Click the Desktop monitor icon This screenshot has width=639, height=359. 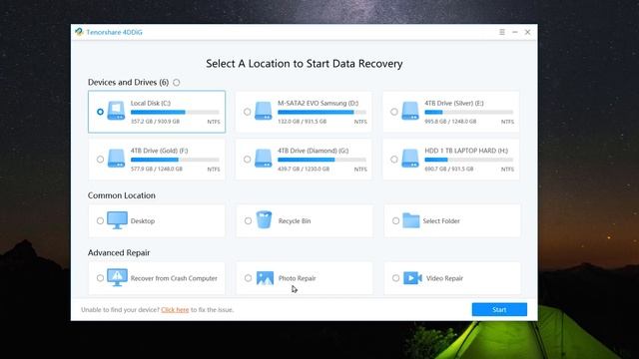click(x=118, y=220)
